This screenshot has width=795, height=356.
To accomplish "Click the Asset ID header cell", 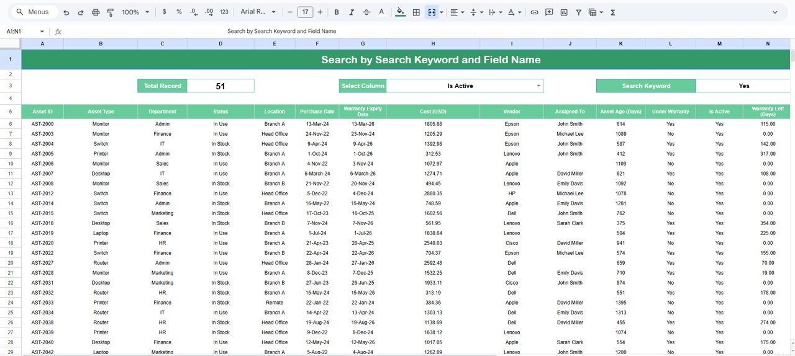I will (42, 112).
